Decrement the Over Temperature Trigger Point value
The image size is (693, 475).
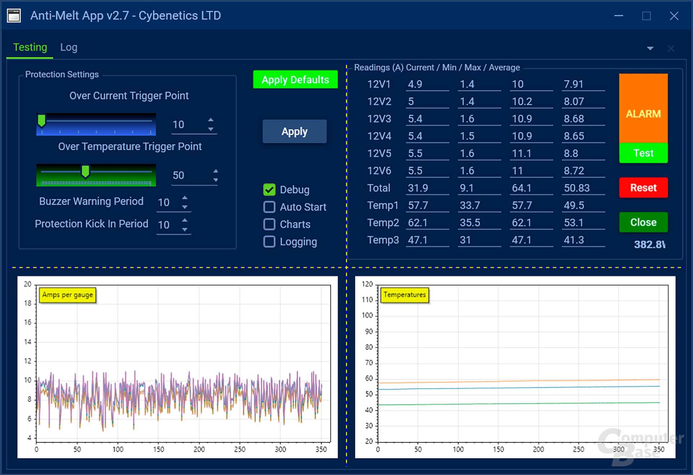[215, 180]
